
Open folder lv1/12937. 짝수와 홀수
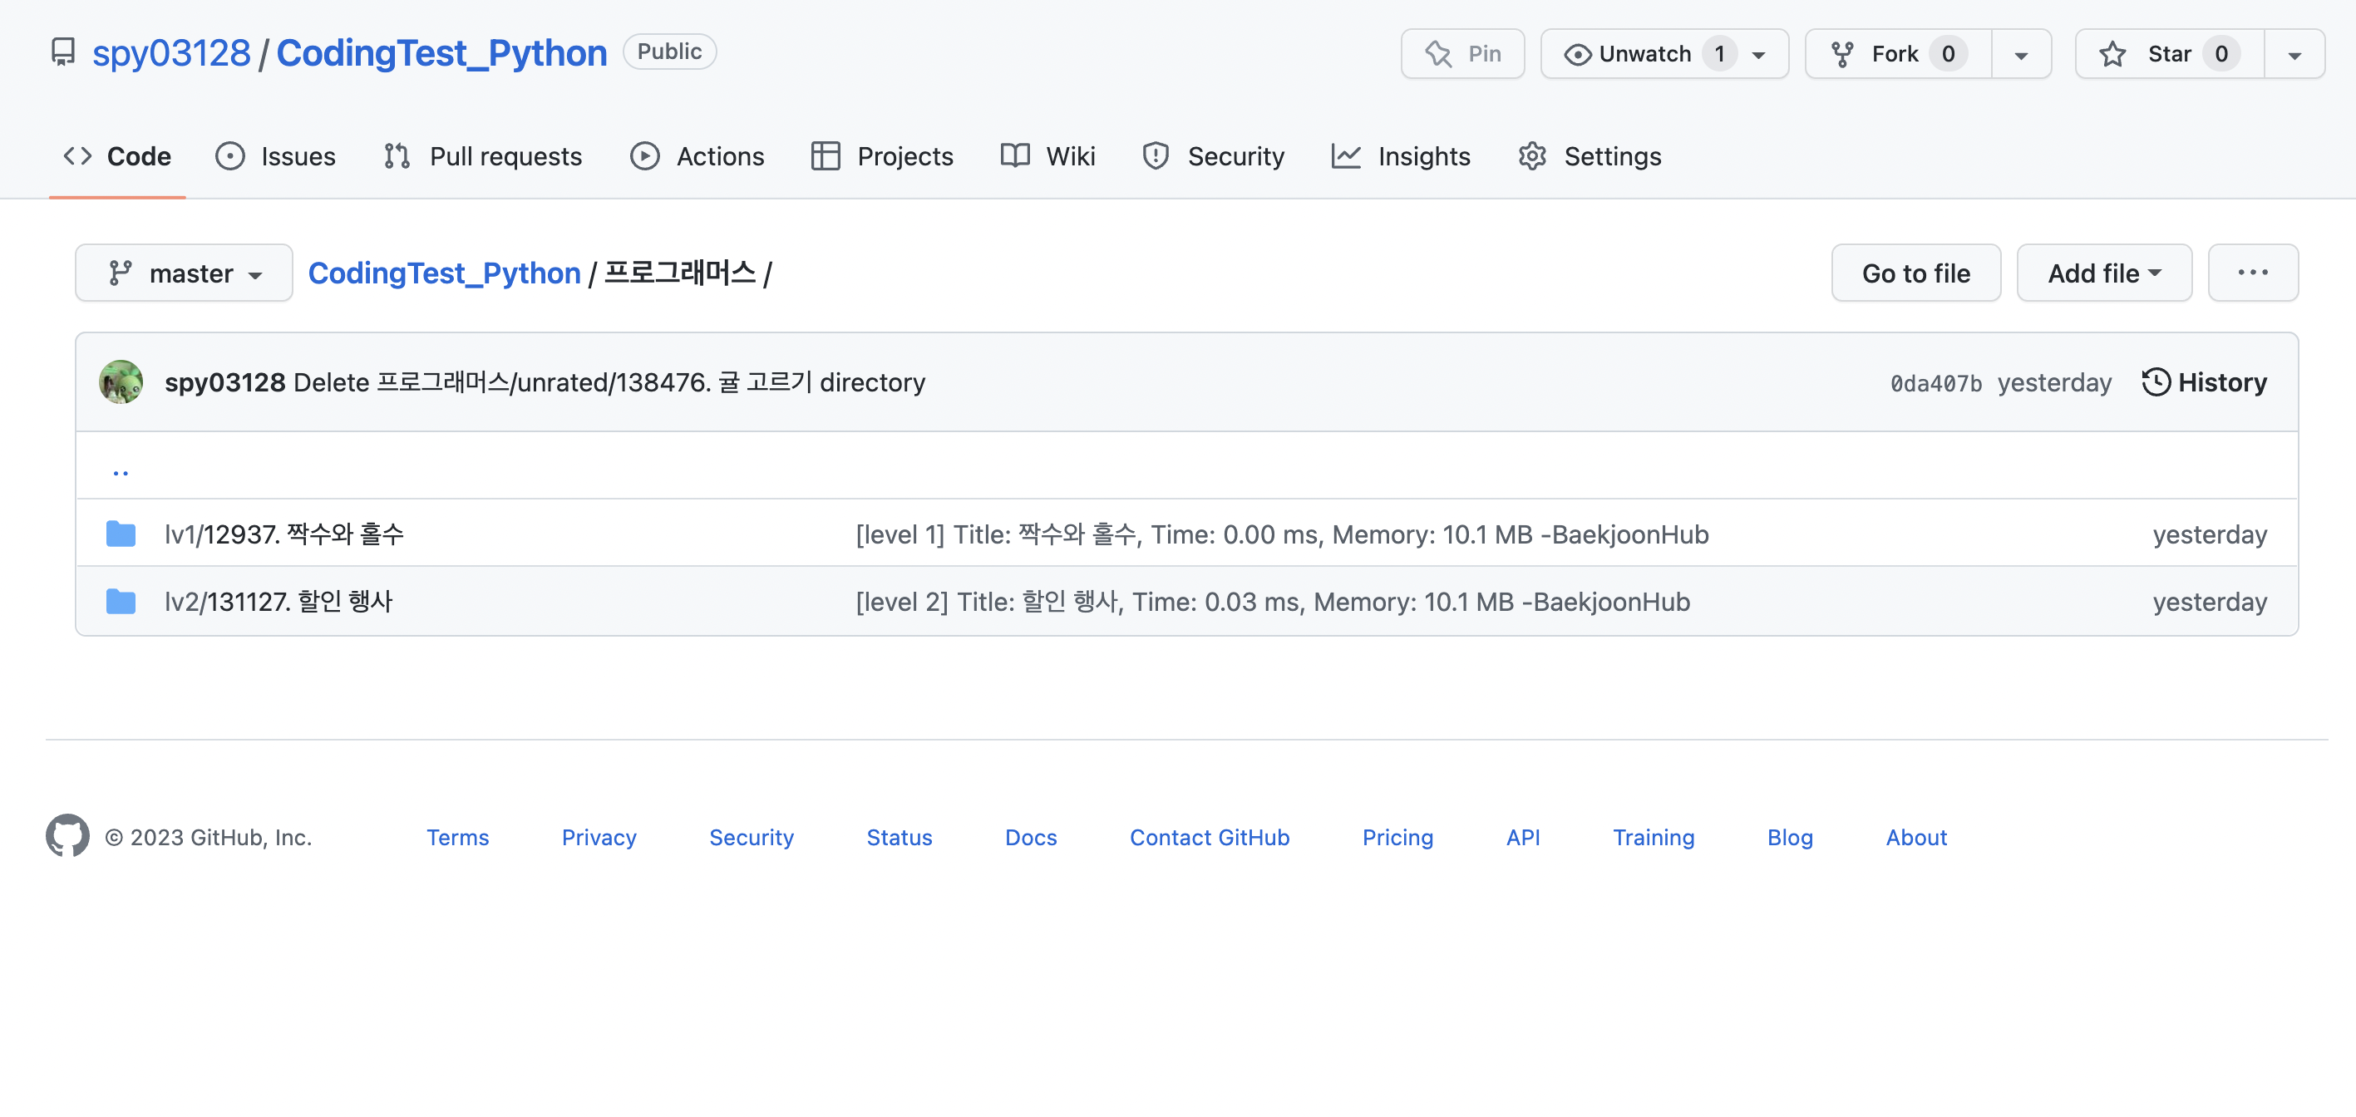284,534
